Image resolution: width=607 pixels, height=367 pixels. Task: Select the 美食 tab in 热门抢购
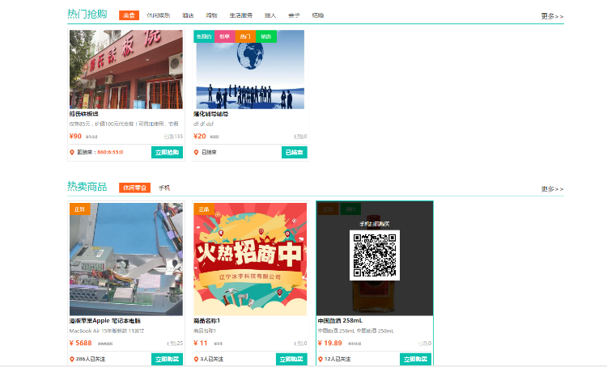[129, 15]
